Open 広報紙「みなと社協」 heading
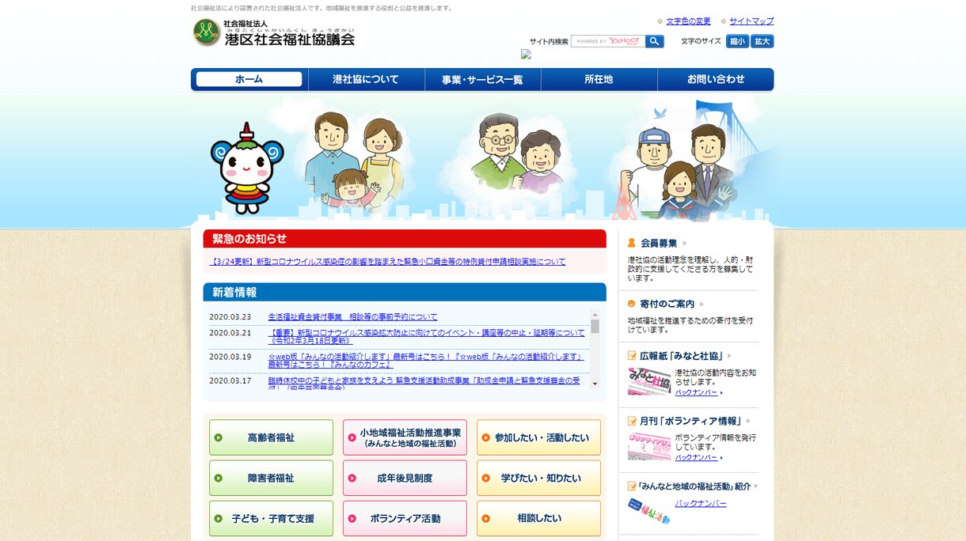 [681, 356]
